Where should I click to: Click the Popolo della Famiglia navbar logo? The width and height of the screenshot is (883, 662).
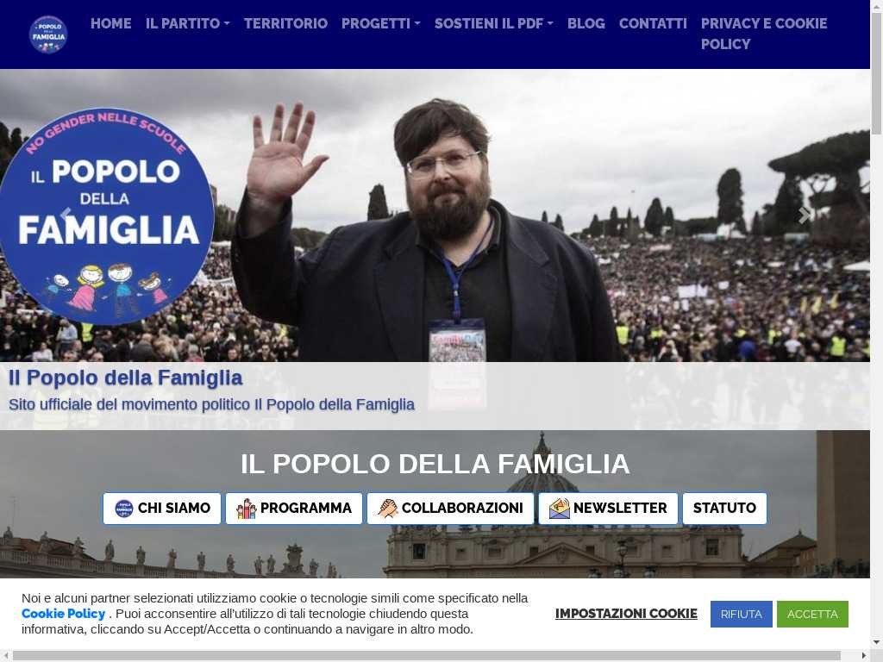(x=48, y=34)
